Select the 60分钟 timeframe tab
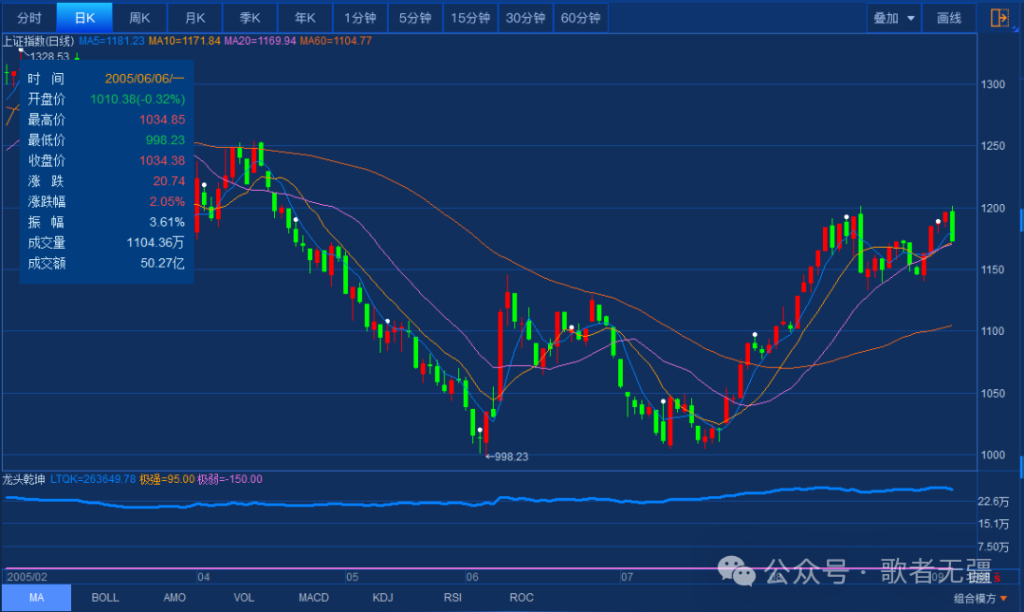 click(580, 18)
